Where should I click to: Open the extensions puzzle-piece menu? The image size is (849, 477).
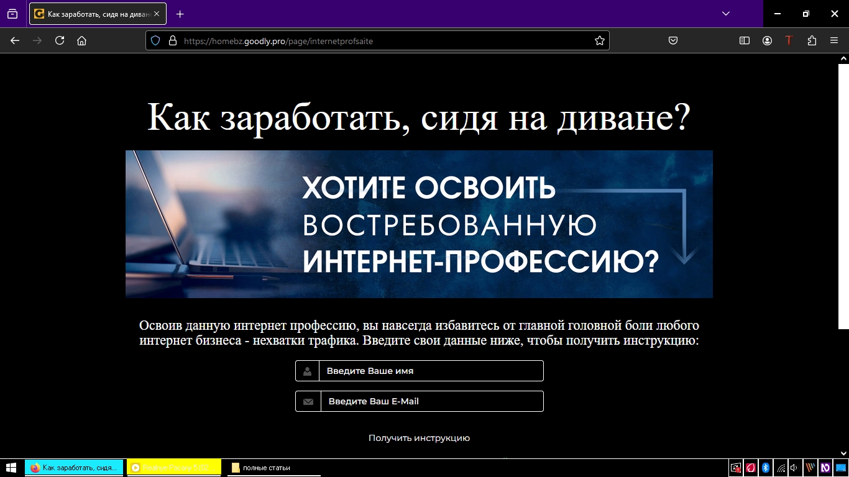point(812,40)
